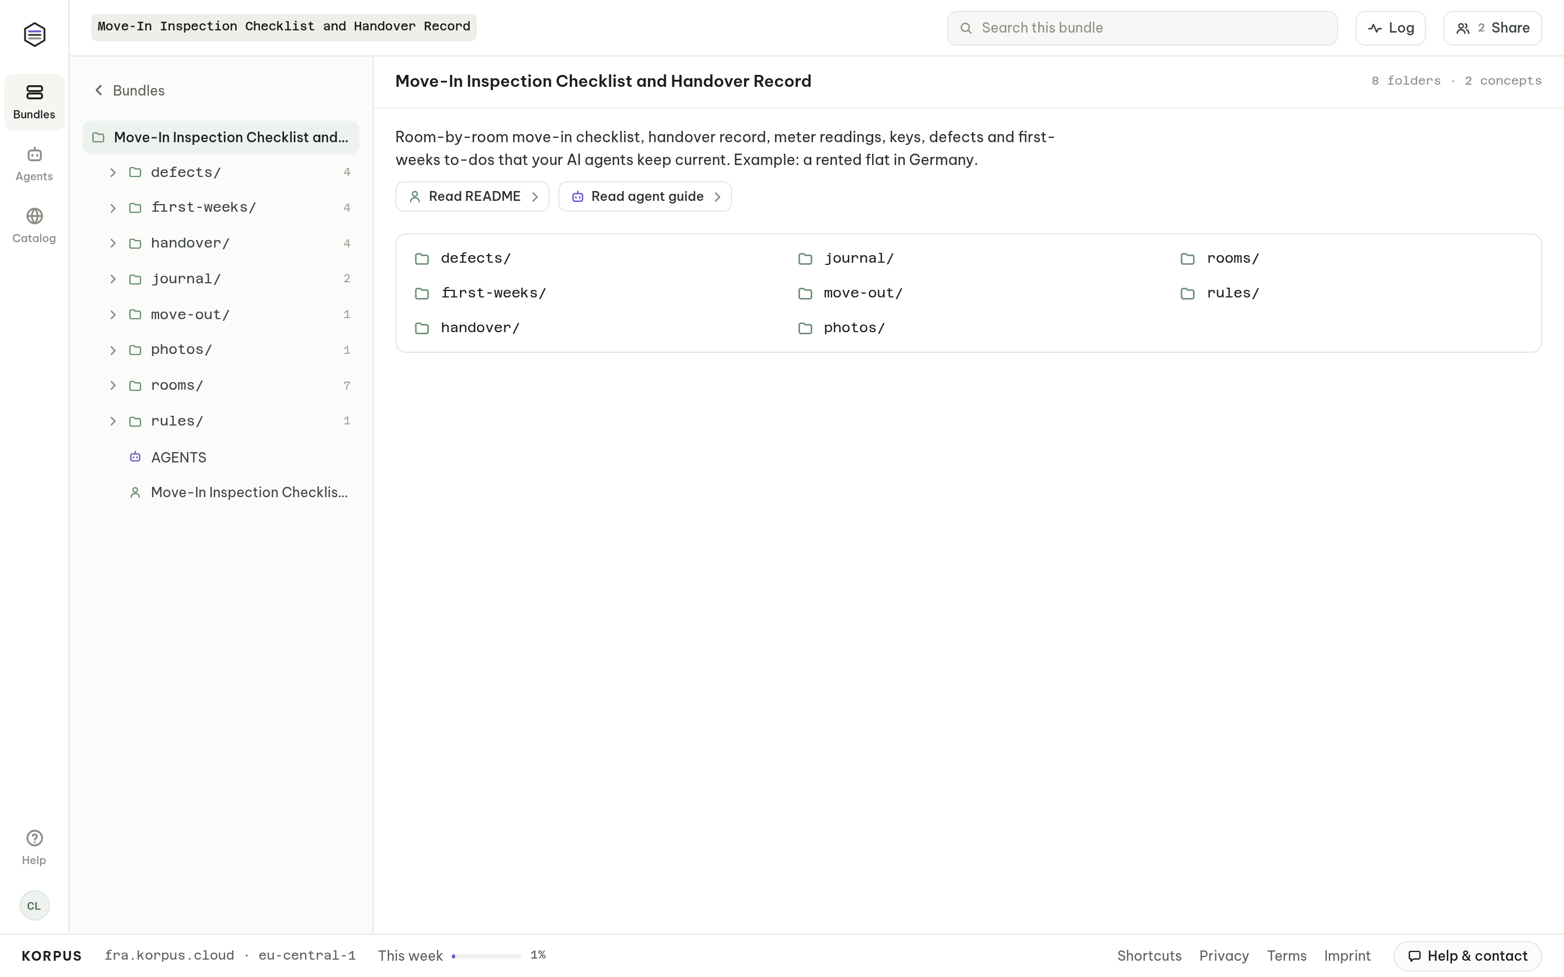Expand the move-out/ tree folder

point(113,315)
